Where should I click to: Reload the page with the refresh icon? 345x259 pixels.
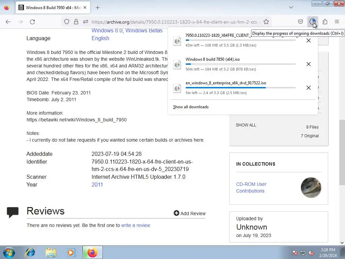tap(32, 22)
